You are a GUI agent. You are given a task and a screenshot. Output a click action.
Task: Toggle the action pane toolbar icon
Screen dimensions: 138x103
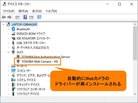click(31, 17)
